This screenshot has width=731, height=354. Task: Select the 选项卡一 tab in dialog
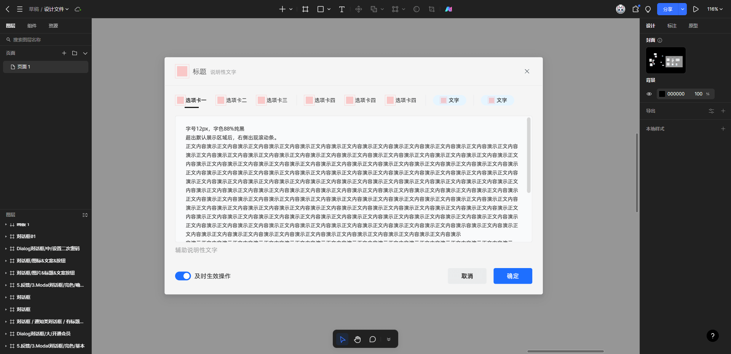pyautogui.click(x=191, y=100)
